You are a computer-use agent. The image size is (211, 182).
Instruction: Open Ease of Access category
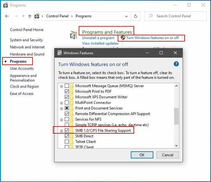[x=22, y=94]
